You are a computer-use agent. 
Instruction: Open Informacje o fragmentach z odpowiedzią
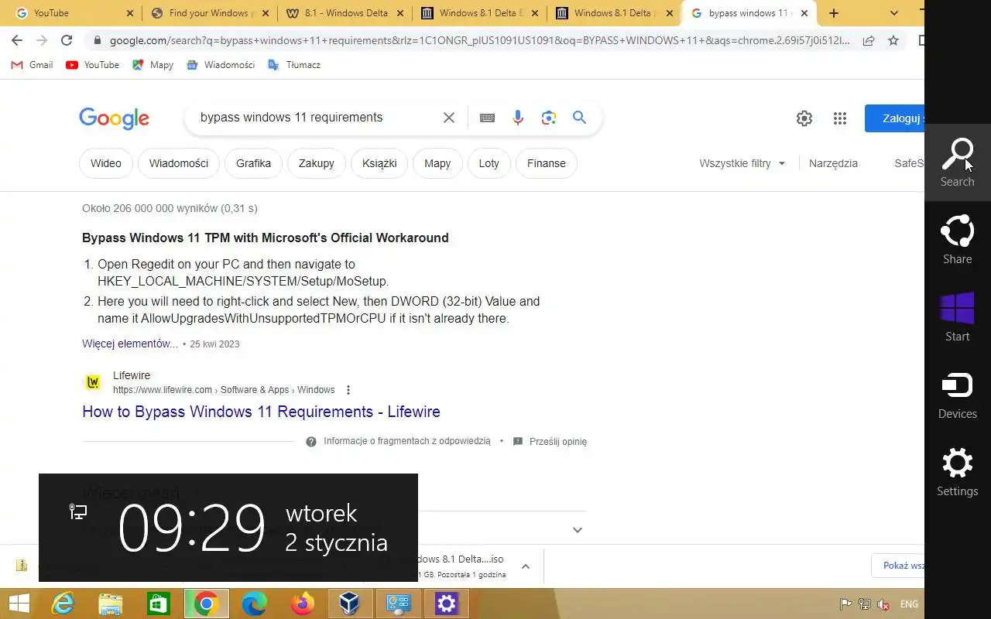click(x=398, y=441)
